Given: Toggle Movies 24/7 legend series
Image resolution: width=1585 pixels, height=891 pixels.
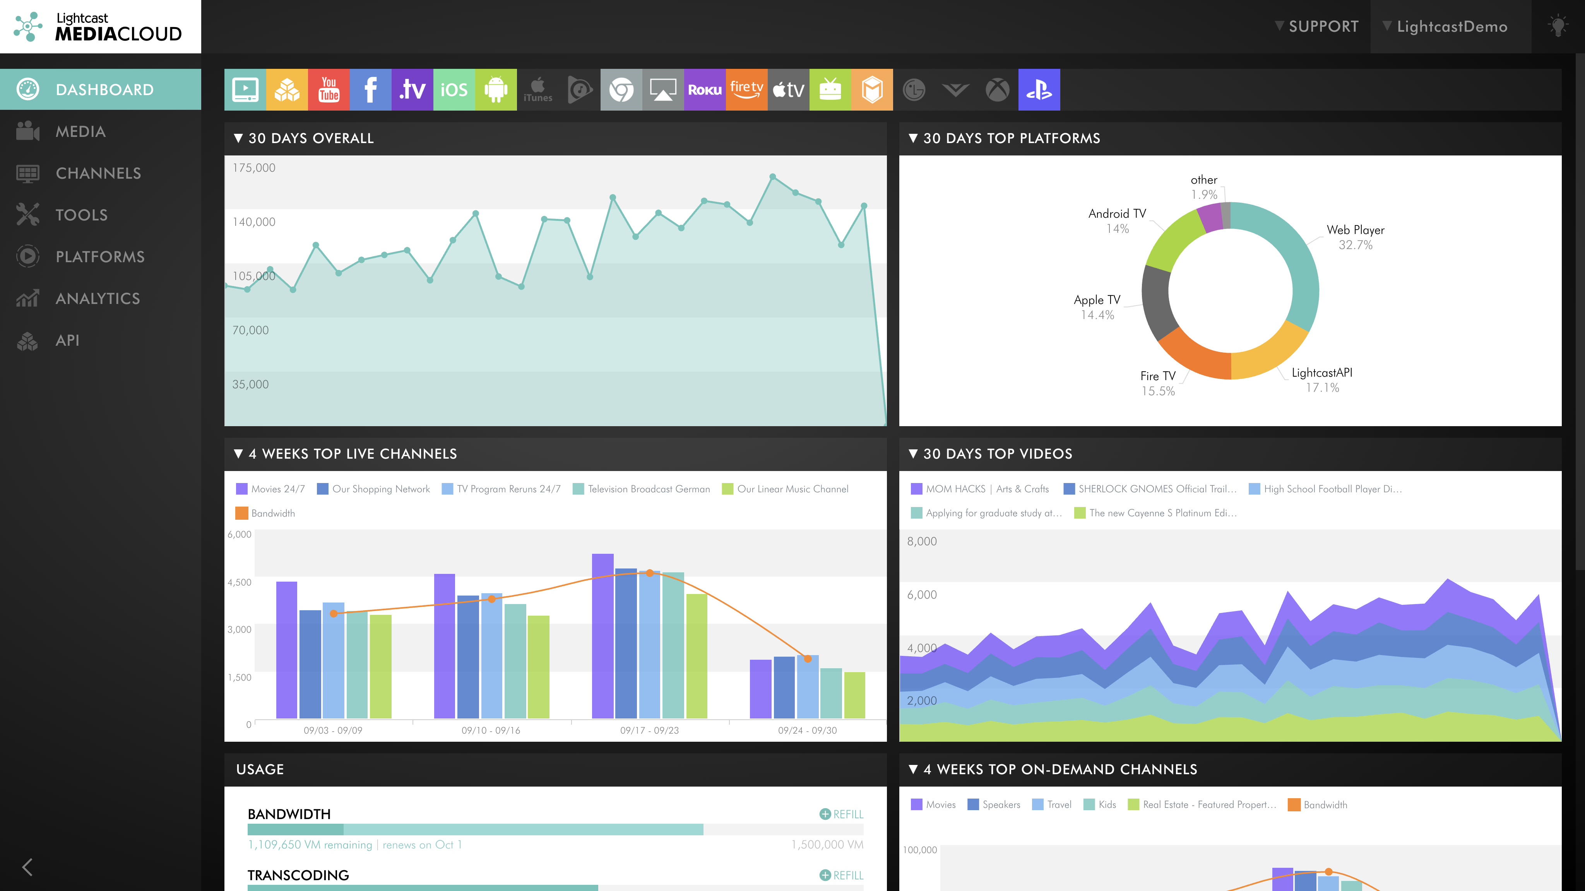Looking at the screenshot, I should [x=271, y=489].
